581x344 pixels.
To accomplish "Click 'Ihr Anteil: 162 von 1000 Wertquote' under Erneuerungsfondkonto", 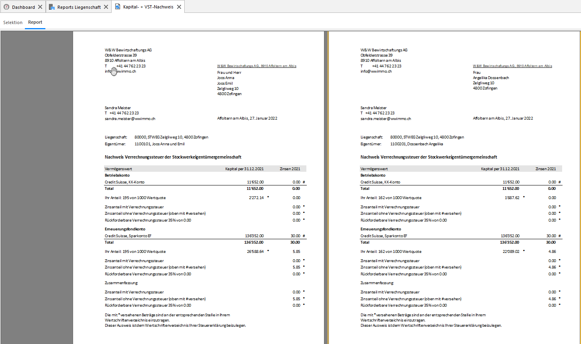I will pos(391,252).
